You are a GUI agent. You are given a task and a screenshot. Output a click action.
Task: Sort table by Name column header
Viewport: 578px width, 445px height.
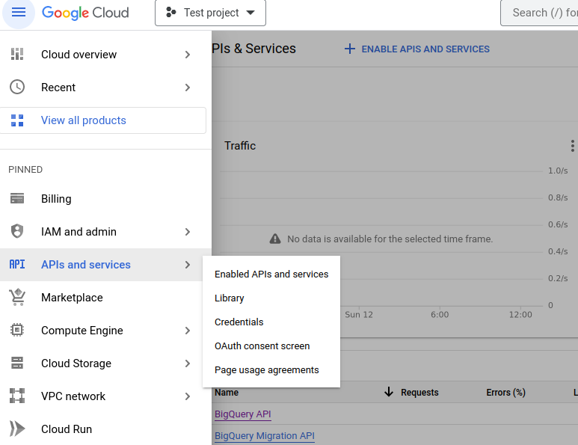pyautogui.click(x=227, y=393)
